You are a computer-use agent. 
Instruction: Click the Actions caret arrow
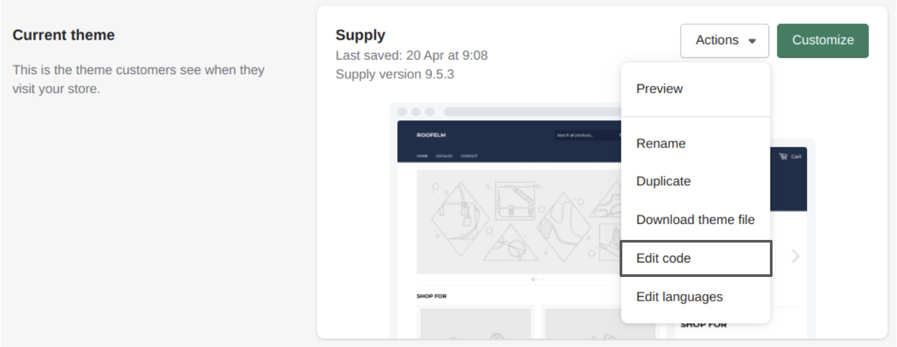click(752, 41)
